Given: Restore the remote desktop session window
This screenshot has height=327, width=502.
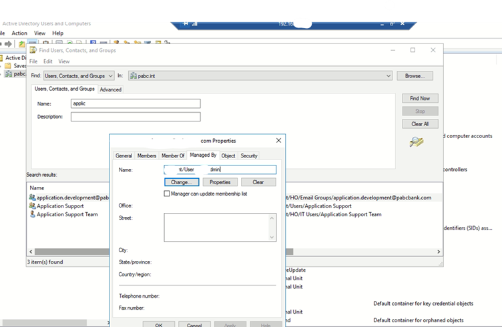Looking at the screenshot, I should click(392, 24).
